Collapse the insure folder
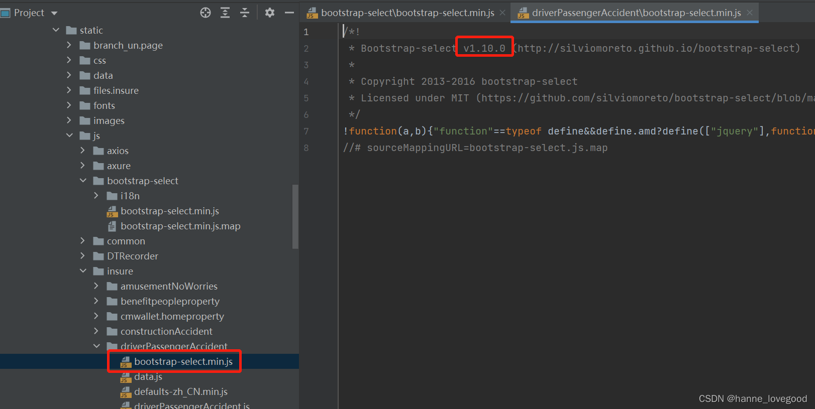The image size is (815, 409). (x=83, y=271)
